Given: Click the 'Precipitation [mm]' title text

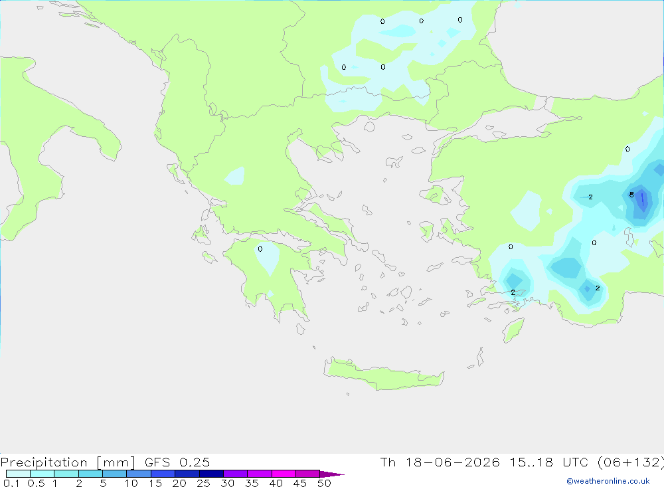Looking at the screenshot, I should pos(68,462).
